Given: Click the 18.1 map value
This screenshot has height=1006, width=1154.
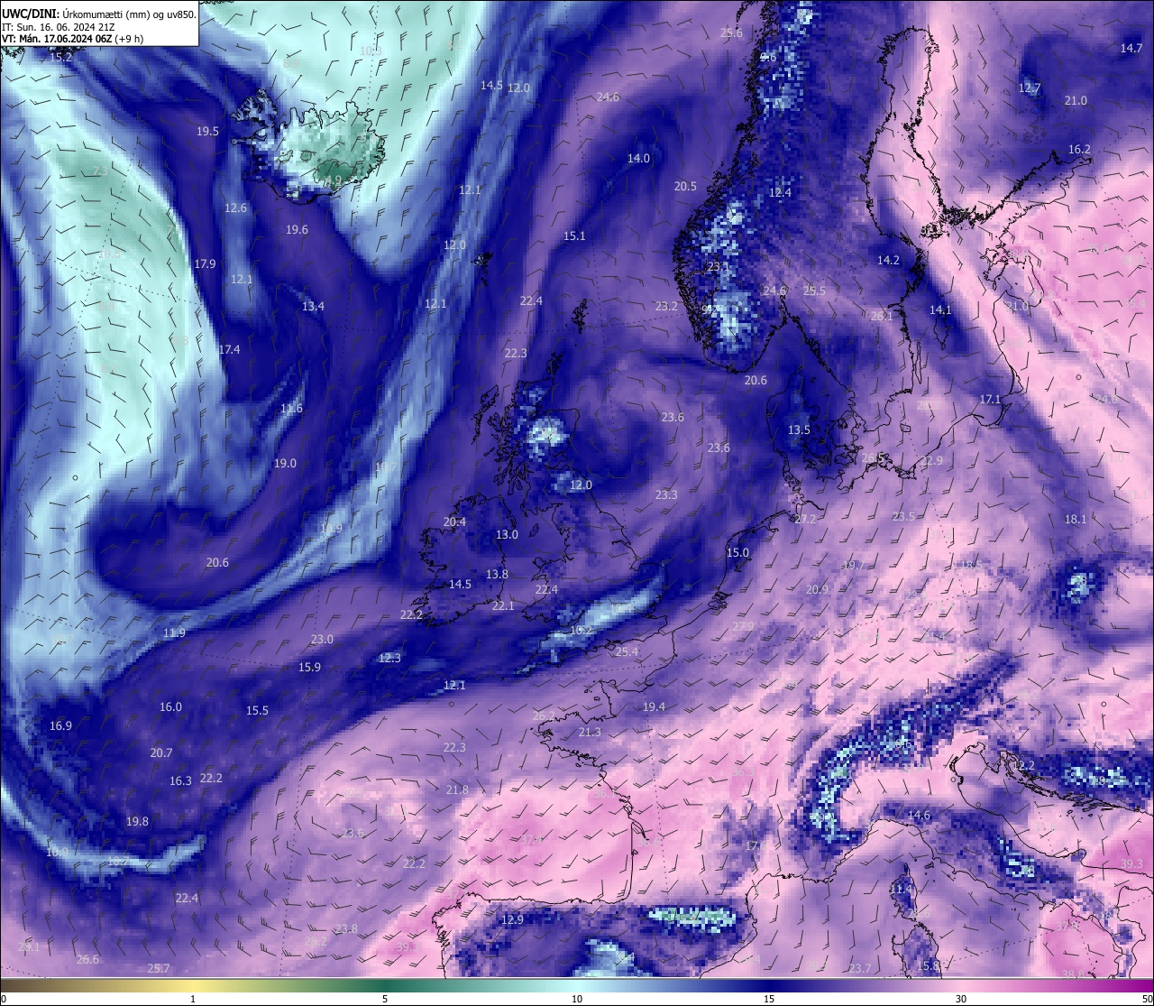Looking at the screenshot, I should 1076,519.
